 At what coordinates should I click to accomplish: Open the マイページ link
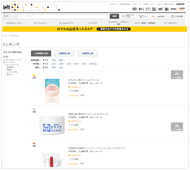point(137,4)
